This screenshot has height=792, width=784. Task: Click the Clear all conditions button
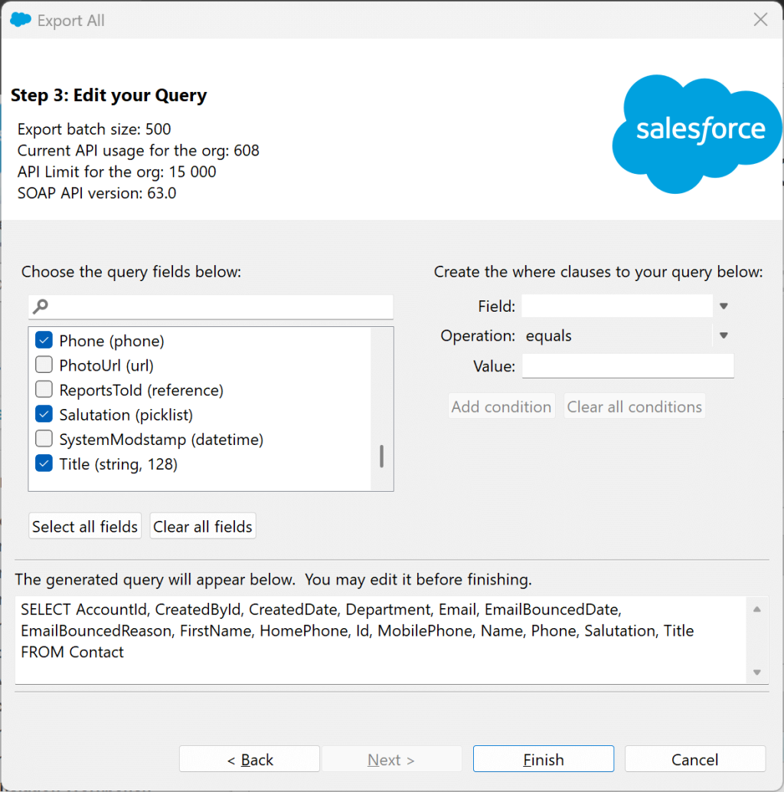634,406
